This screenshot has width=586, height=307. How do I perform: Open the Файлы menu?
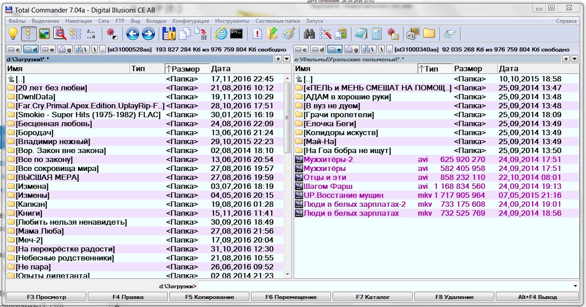[x=17, y=21]
